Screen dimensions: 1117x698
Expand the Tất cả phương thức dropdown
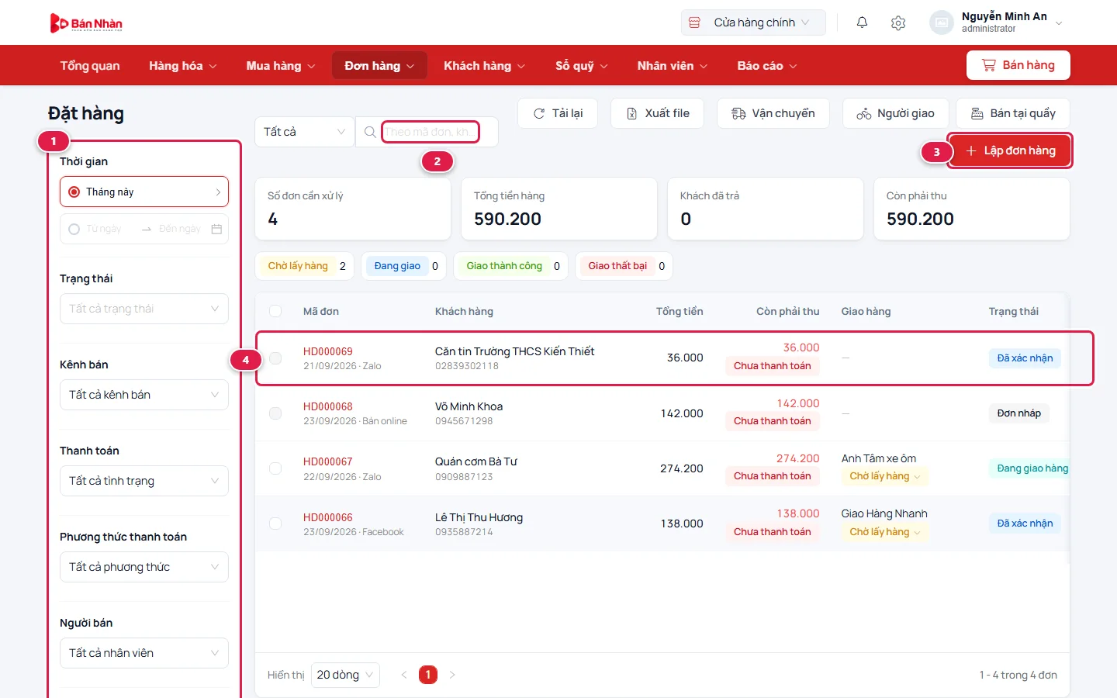click(x=144, y=567)
